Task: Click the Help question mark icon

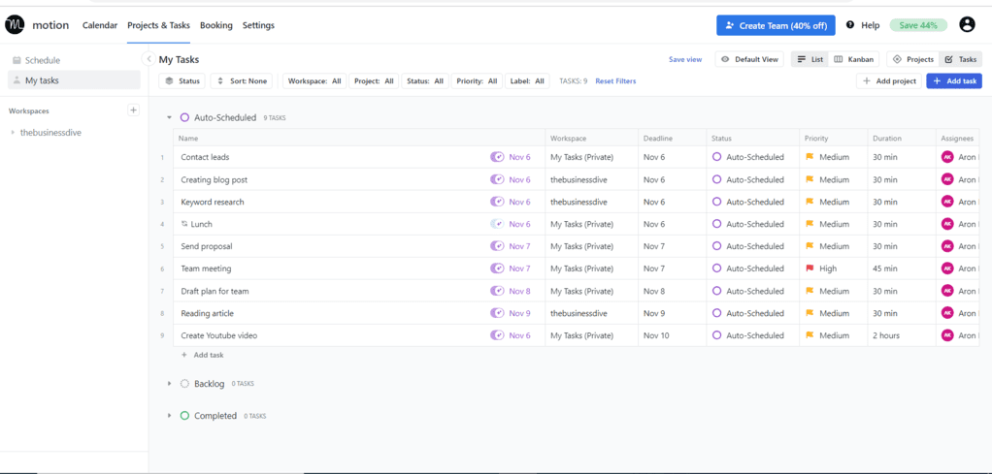Action: tap(849, 25)
